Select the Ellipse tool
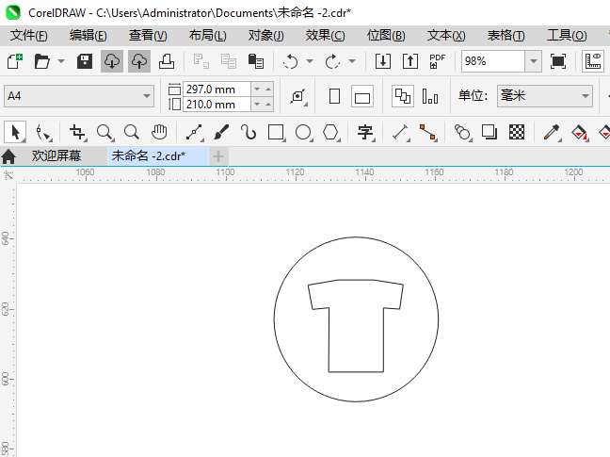 (304, 132)
